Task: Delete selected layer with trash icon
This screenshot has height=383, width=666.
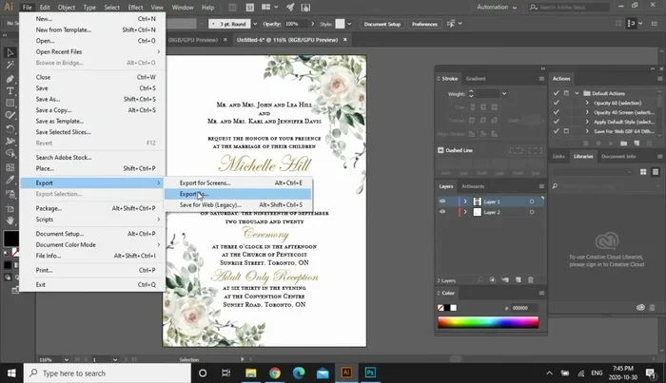Action: [531, 280]
